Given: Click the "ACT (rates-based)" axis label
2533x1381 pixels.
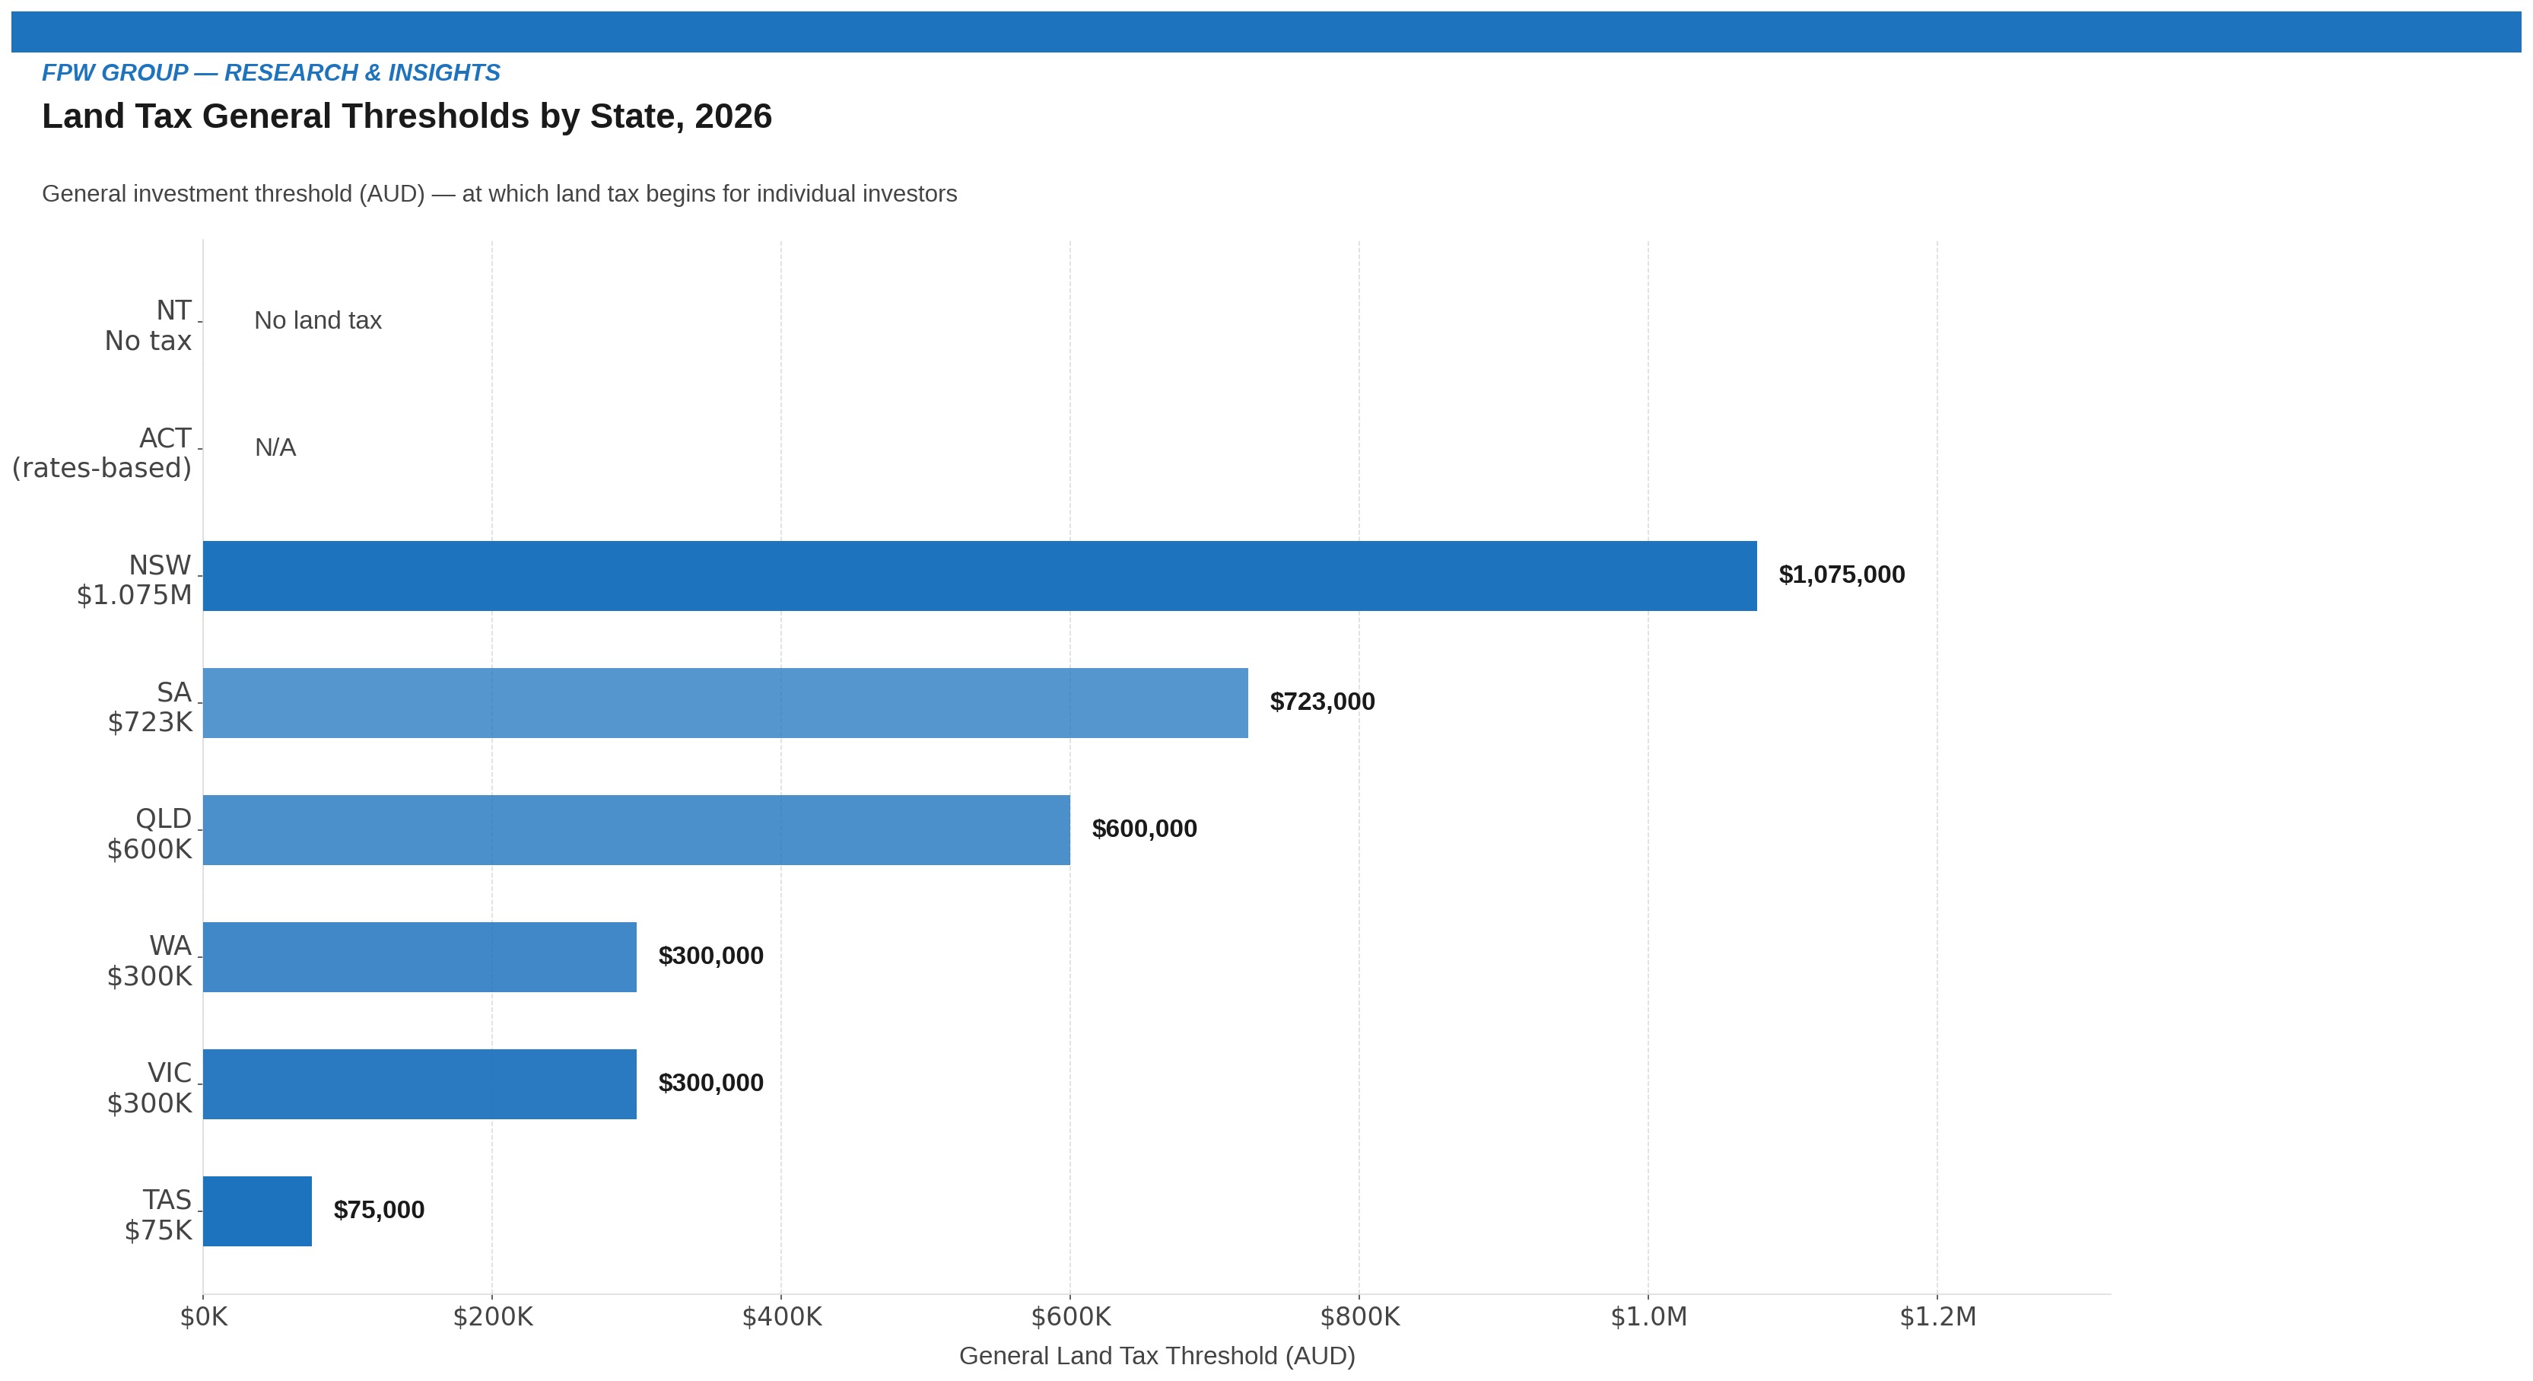Looking at the screenshot, I should tap(102, 453).
